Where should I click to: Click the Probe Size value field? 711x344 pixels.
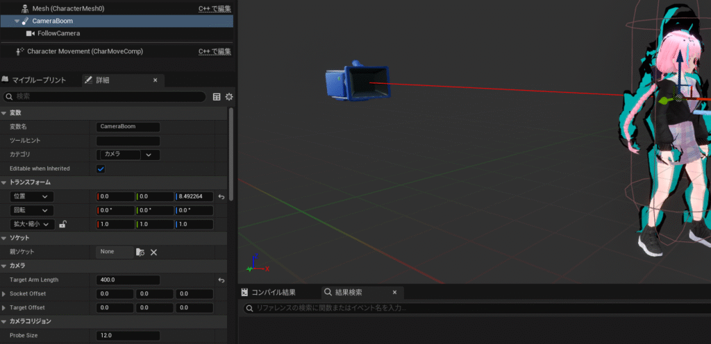pos(128,336)
